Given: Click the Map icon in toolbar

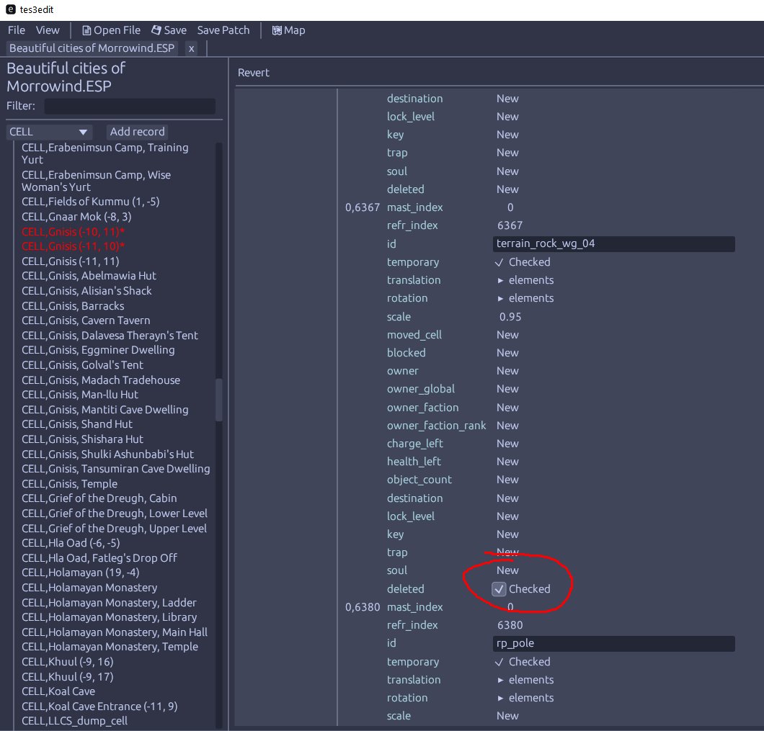Looking at the screenshot, I should click(x=277, y=31).
